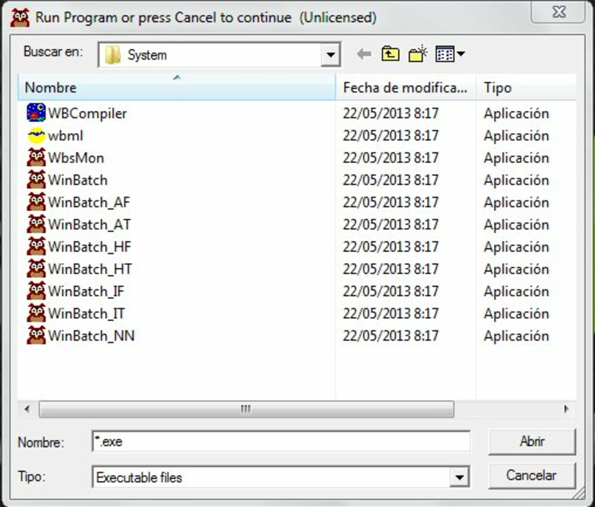Click the date cell of WbsMon row
595x507 pixels.
pyautogui.click(x=390, y=158)
